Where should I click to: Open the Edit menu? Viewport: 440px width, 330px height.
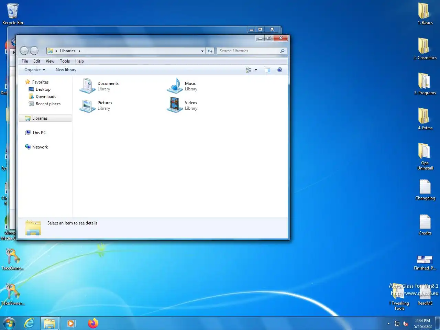click(x=37, y=61)
